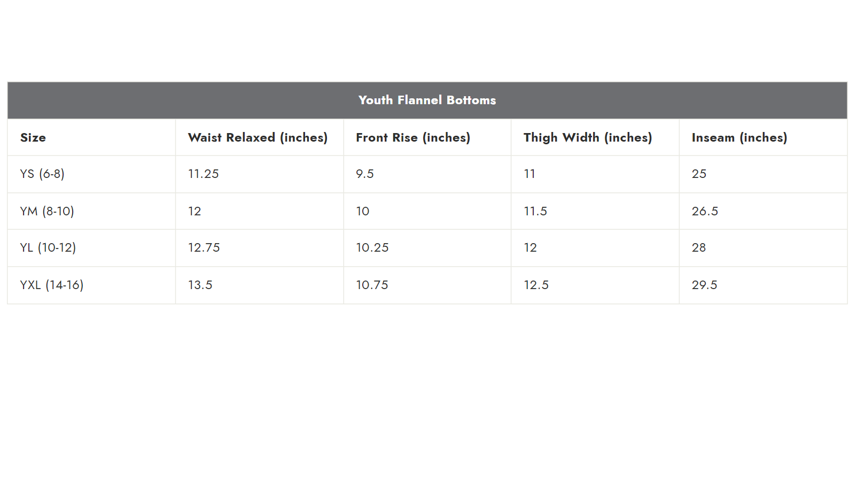Click the 10.25 front rise value

372,247
